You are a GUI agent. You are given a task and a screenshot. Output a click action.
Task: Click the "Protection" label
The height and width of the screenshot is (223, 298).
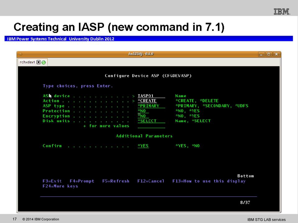pos(56,111)
